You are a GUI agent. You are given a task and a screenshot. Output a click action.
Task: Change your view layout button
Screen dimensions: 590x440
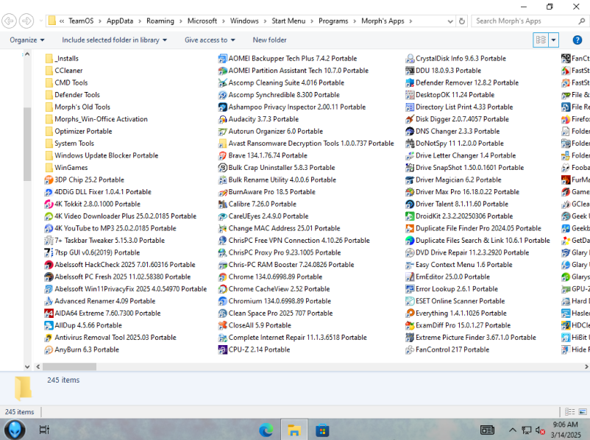click(541, 40)
